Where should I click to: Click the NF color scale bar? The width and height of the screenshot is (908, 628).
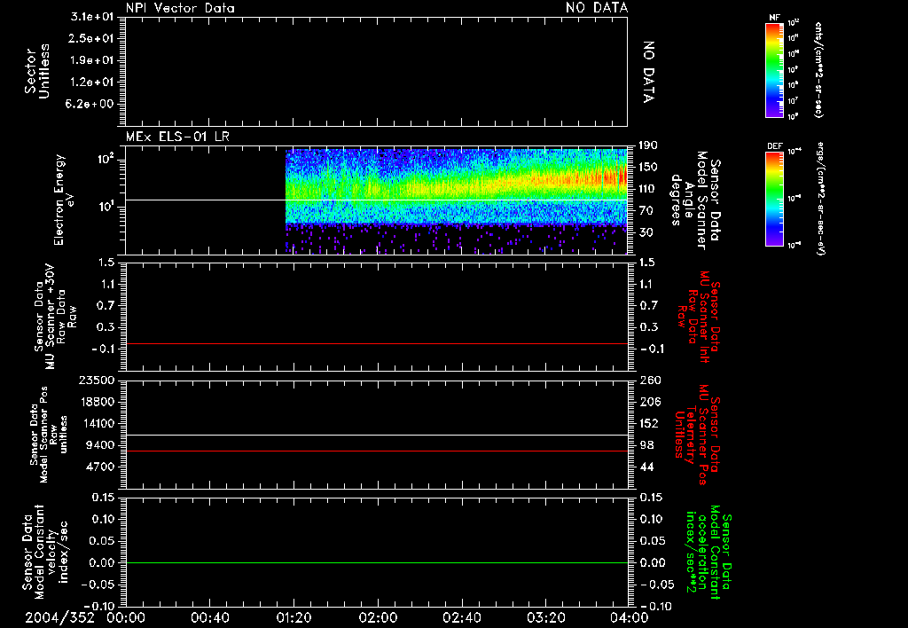[774, 69]
